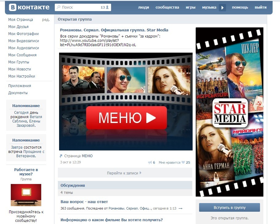Open Мои Новости
The width and height of the screenshot is (280, 224).
point(20,69)
